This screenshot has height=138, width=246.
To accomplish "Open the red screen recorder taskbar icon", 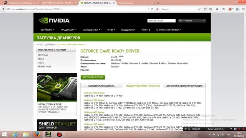I will tap(59, 135).
